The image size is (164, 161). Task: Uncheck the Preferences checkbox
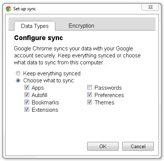89,95
